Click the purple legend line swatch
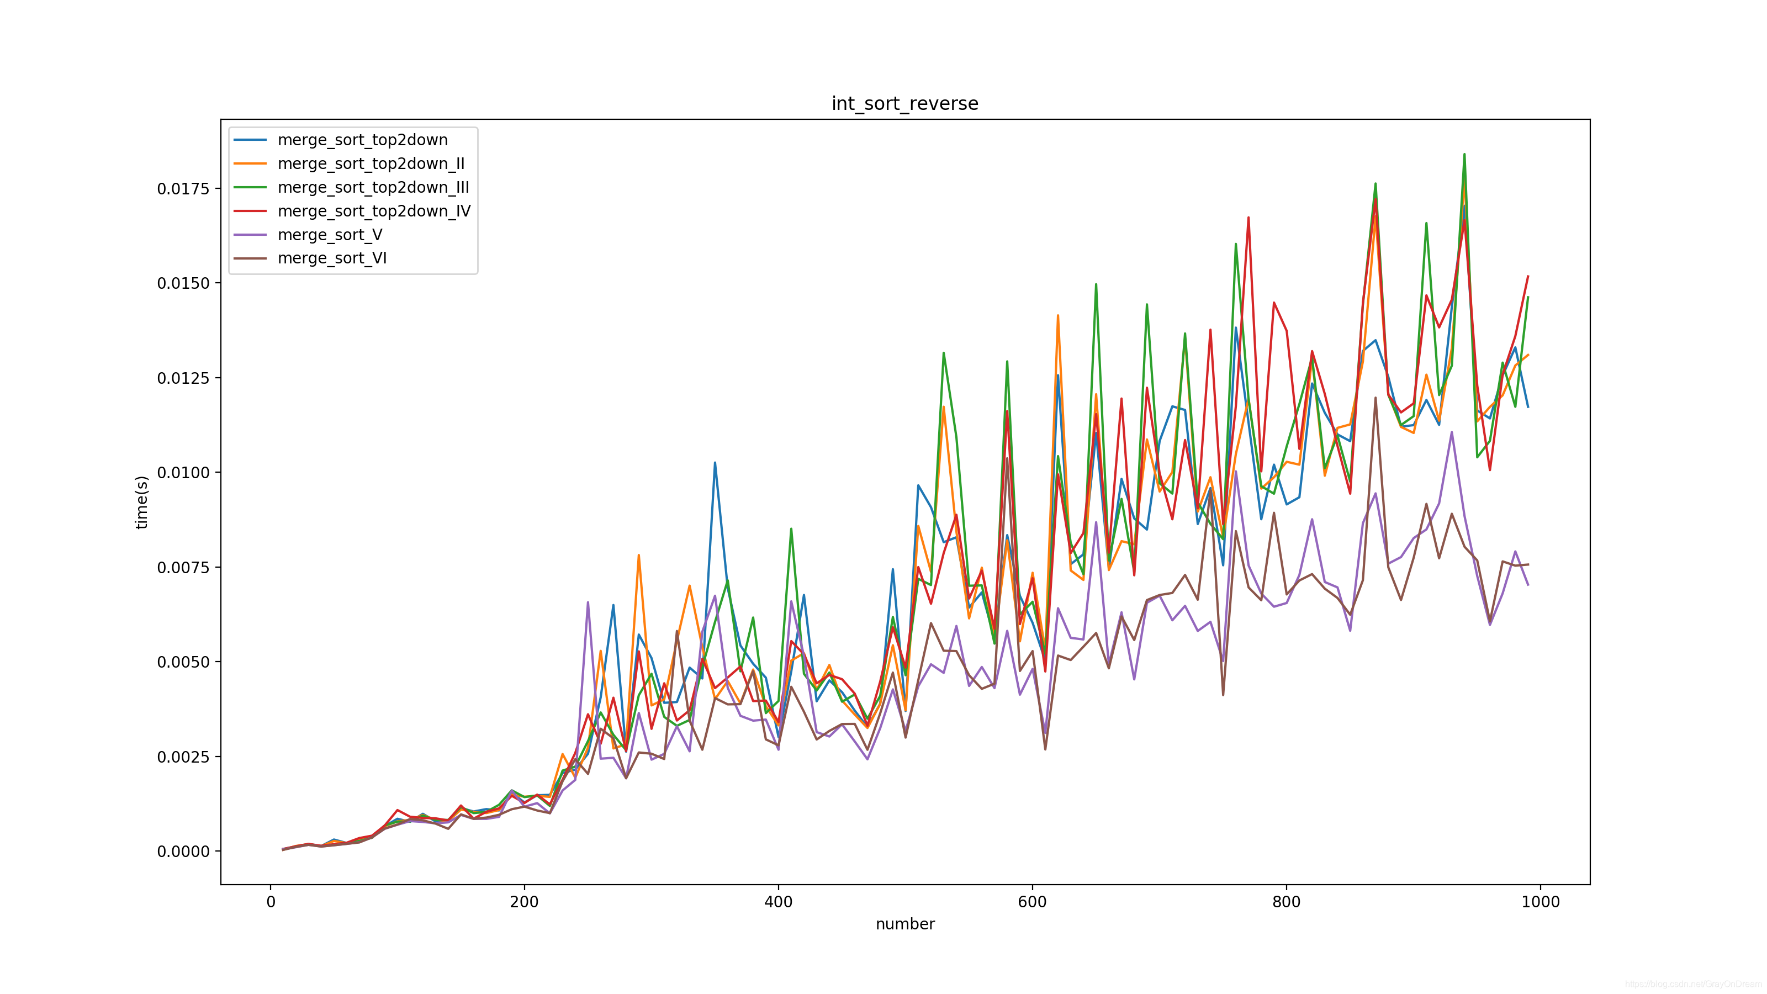Image resolution: width=1767 pixels, height=994 pixels. coord(250,235)
